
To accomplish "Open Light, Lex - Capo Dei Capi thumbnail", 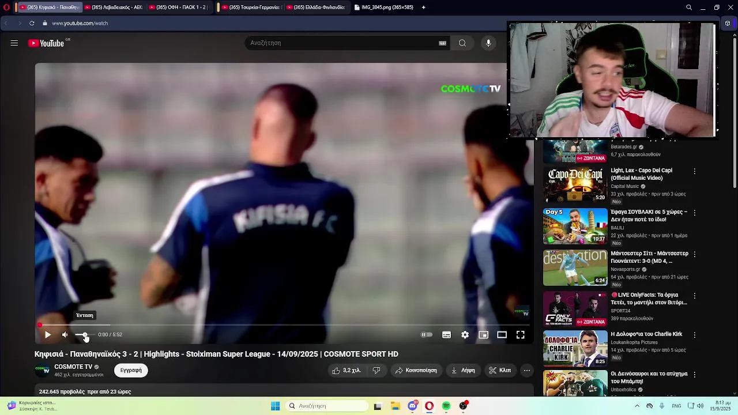I will [x=575, y=184].
